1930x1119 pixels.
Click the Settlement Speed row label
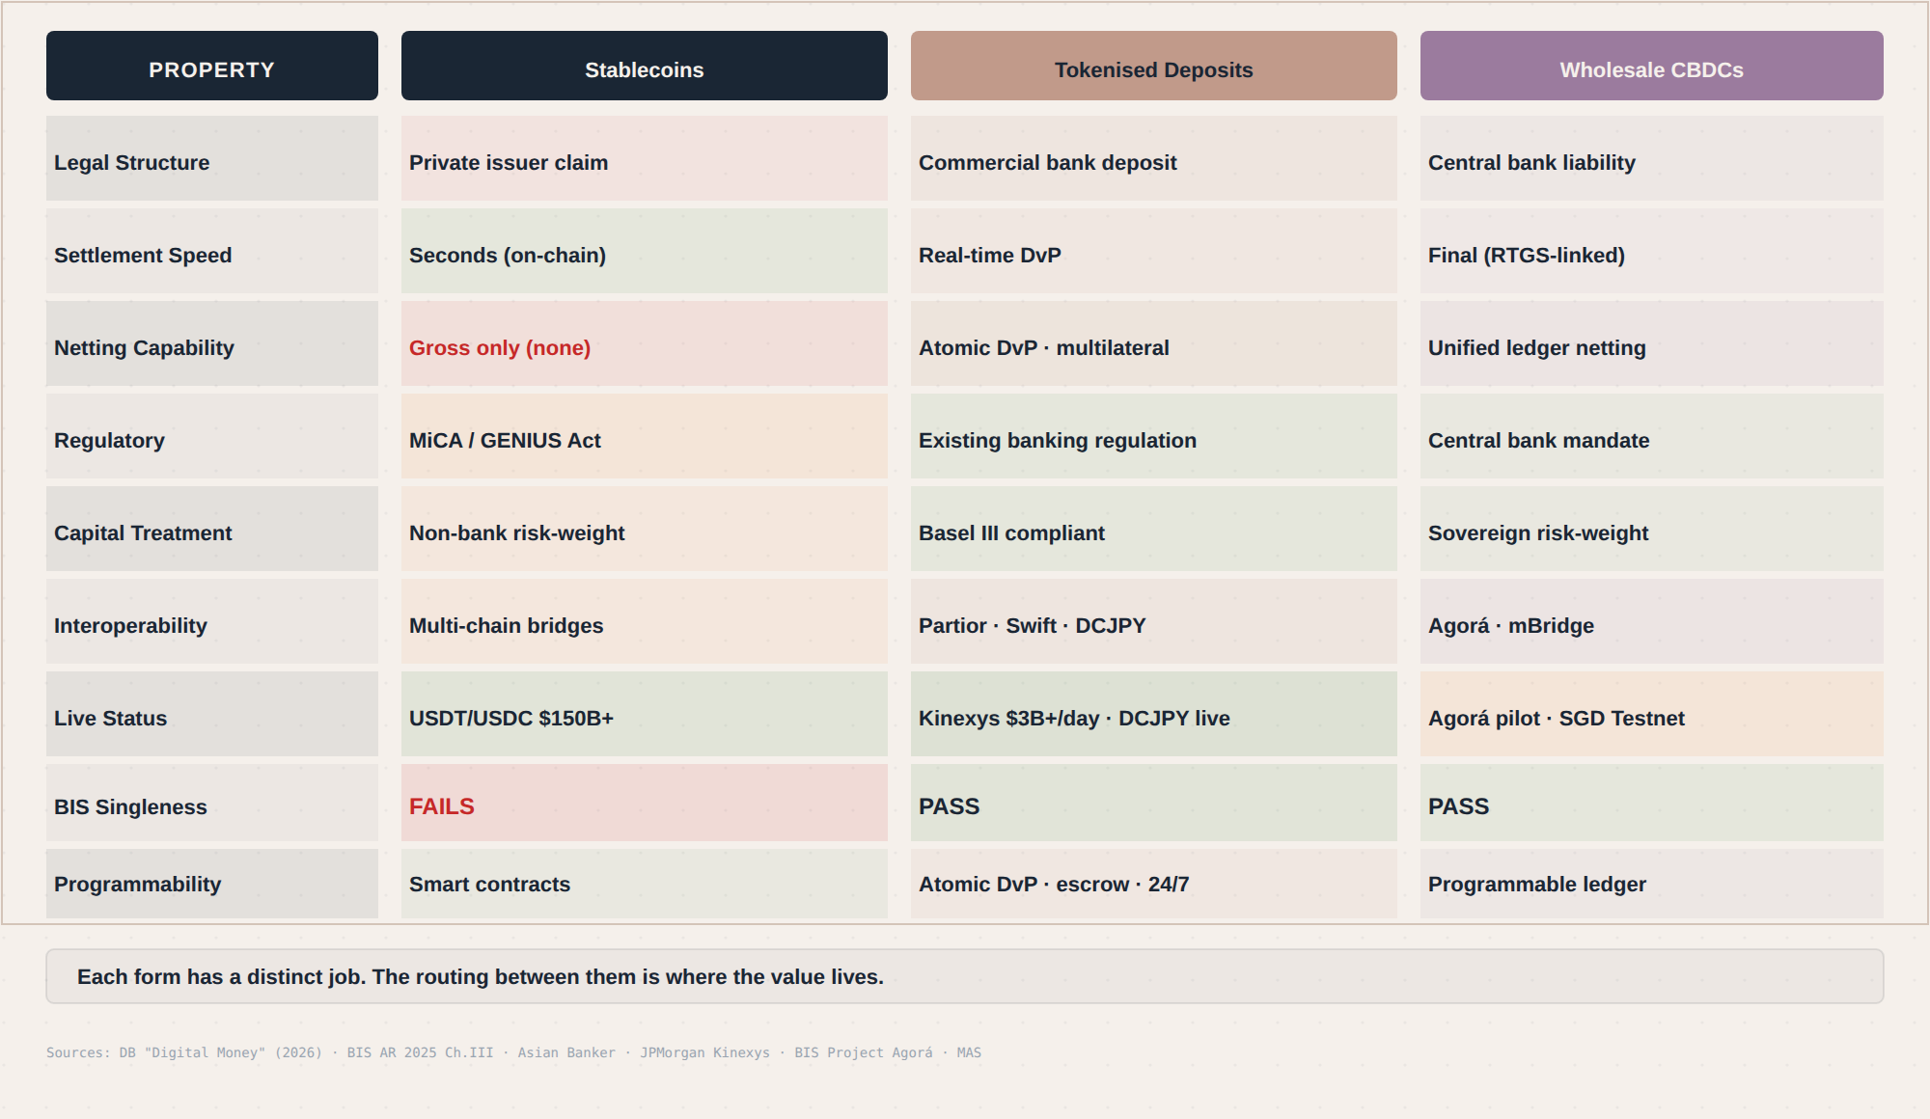[212, 251]
